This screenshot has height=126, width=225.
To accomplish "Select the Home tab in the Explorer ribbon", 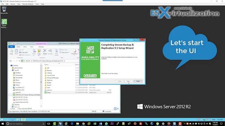I will pyautogui.click(x=18, y=47).
